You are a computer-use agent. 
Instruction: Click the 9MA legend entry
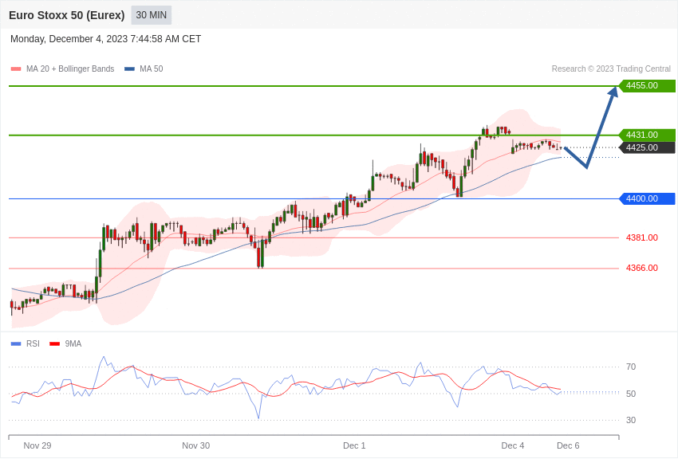[73, 344]
